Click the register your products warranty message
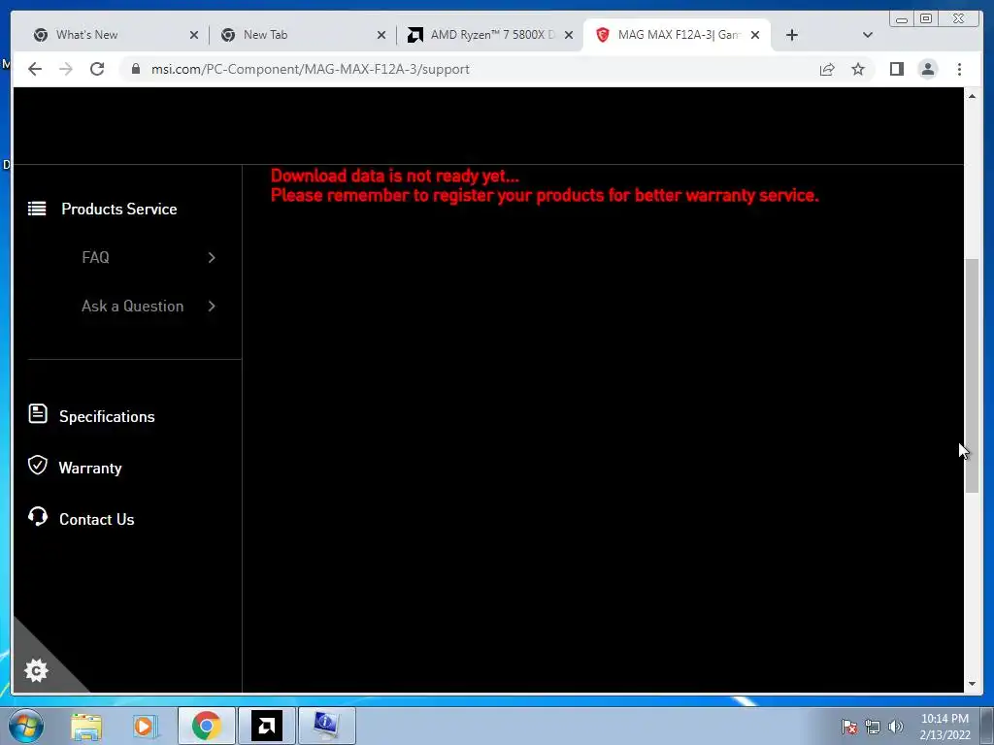The image size is (994, 745). point(545,195)
